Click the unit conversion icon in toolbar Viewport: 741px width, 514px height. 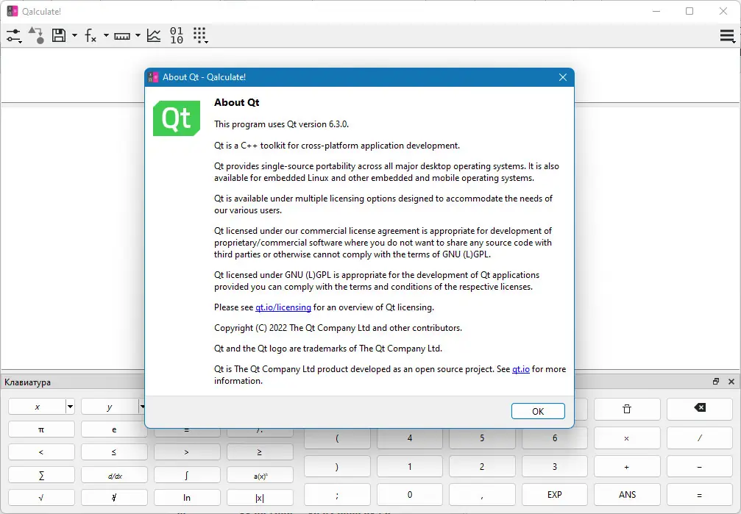[x=36, y=35]
